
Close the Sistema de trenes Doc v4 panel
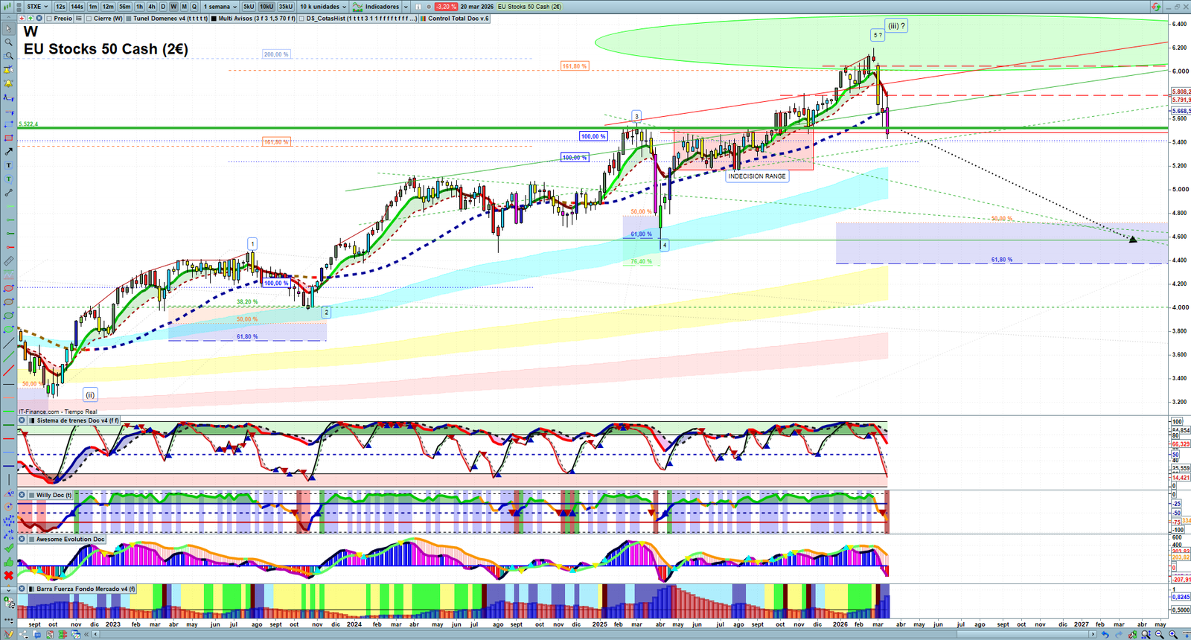tap(22, 420)
